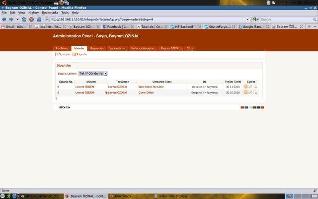Open report icon for order 9

[245, 92]
